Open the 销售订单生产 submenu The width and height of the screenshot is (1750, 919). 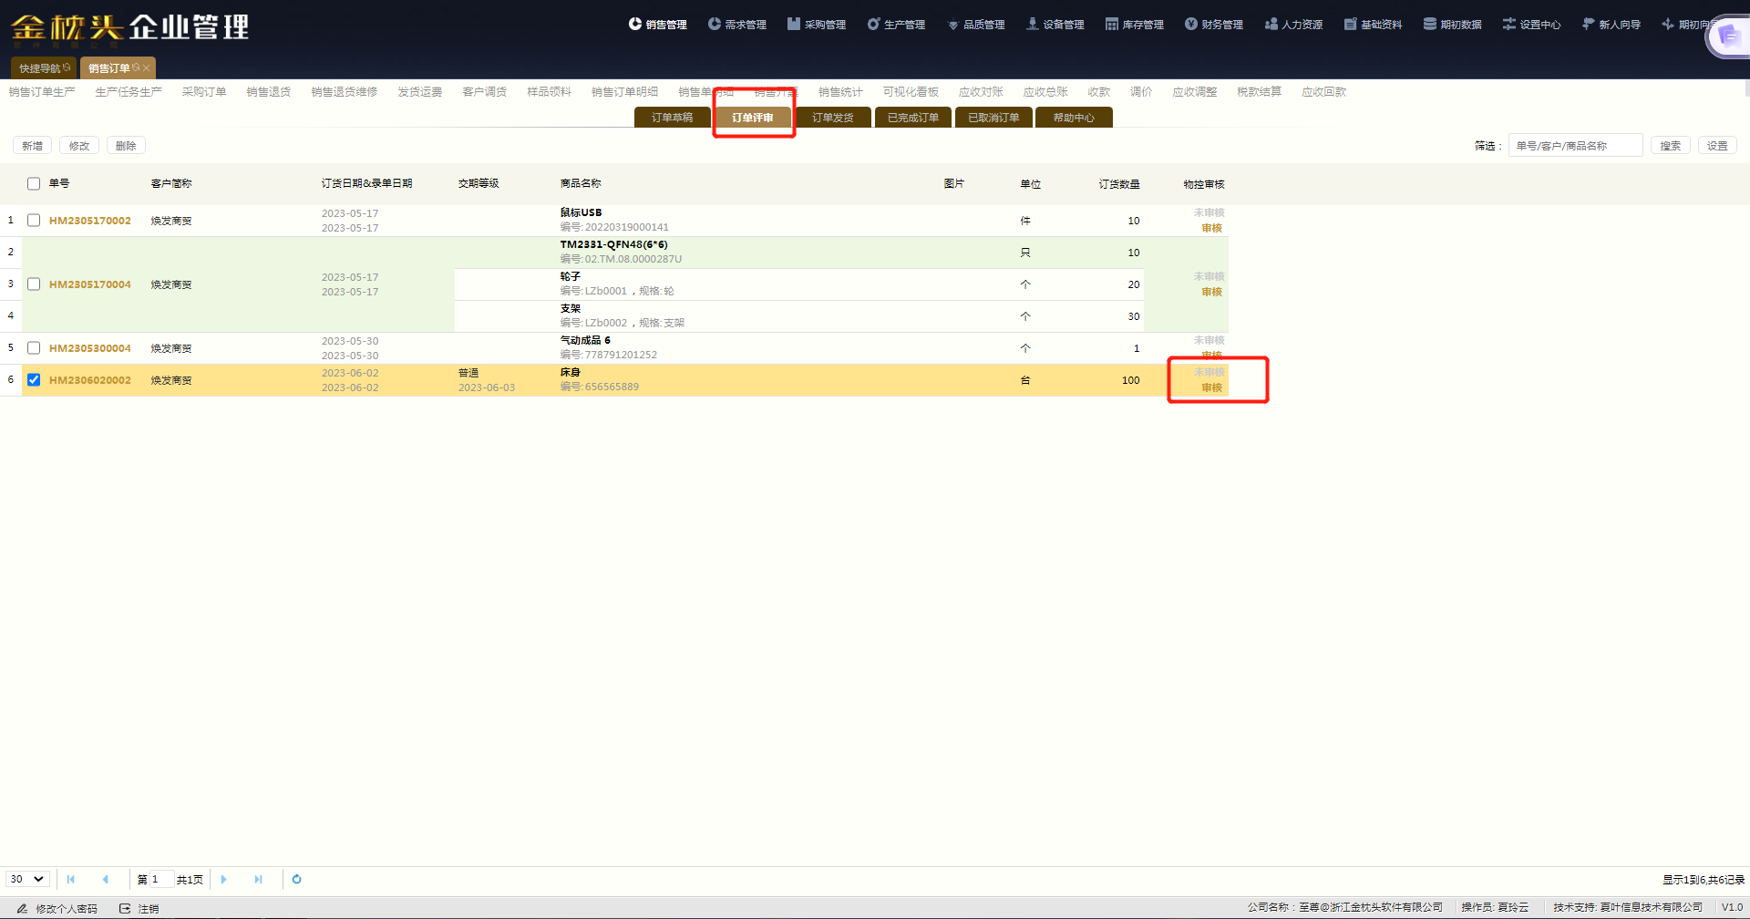42,92
